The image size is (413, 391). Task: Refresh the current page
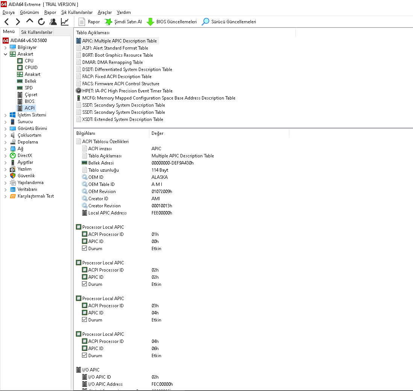point(41,22)
